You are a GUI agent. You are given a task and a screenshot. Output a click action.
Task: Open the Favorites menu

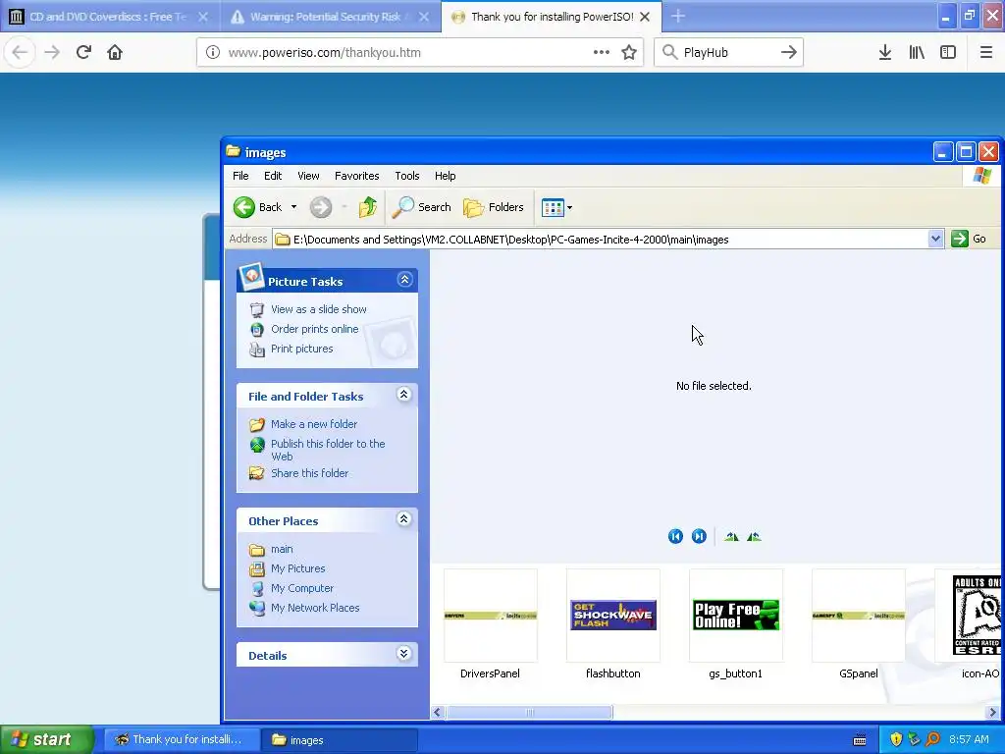(x=356, y=176)
